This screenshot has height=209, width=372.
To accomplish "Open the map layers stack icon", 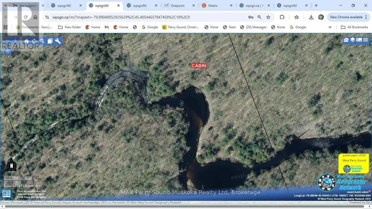I will tap(353, 40).
